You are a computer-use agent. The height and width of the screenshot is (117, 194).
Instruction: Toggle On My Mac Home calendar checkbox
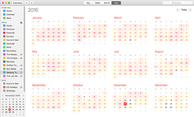point(4,11)
